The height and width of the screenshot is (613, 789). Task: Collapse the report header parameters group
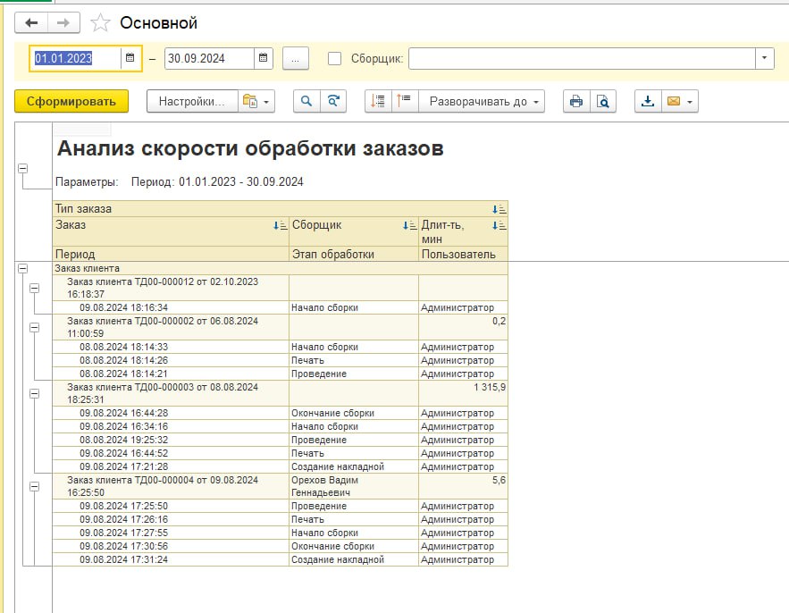22,169
